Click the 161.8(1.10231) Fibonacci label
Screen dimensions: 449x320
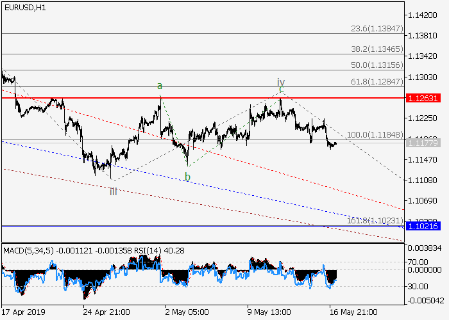(x=374, y=221)
